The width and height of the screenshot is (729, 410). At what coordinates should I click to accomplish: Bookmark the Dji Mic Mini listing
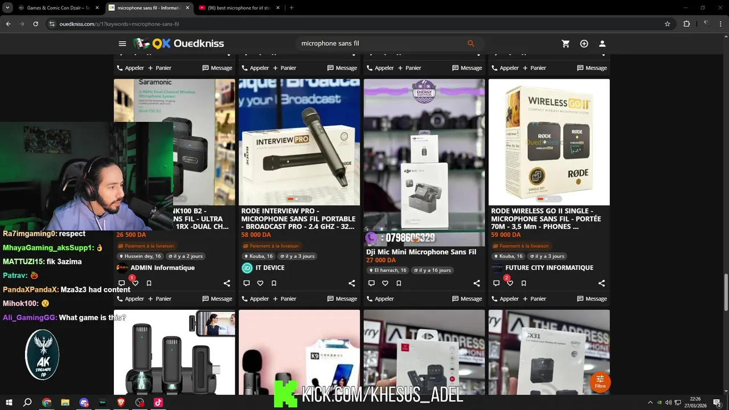coord(399,283)
